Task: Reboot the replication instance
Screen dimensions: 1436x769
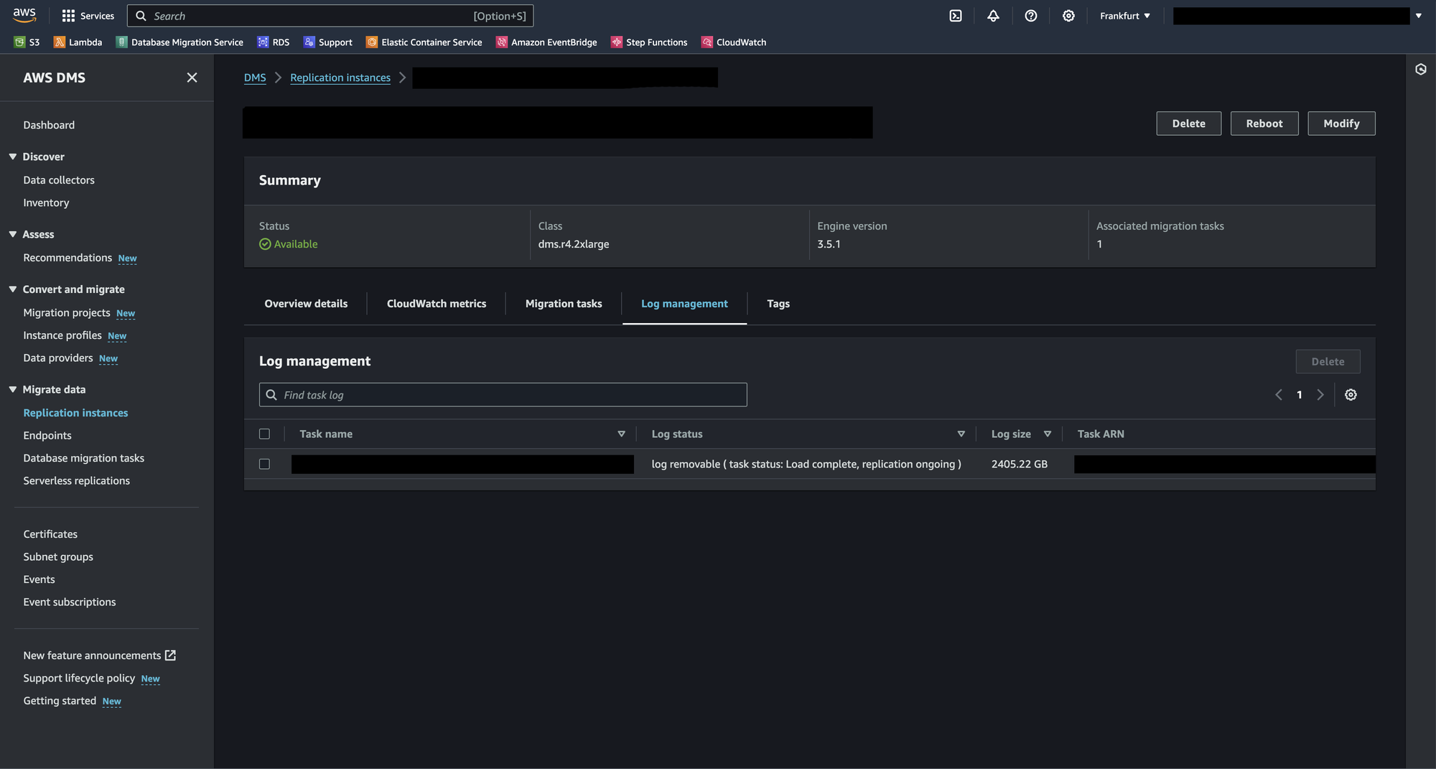Action: tap(1264, 123)
